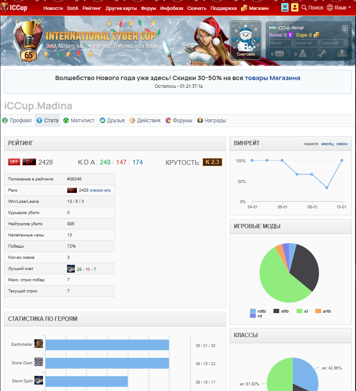356x391 pixels.
Task: Click the #39348 ranking position value
Action: [x=74, y=179]
